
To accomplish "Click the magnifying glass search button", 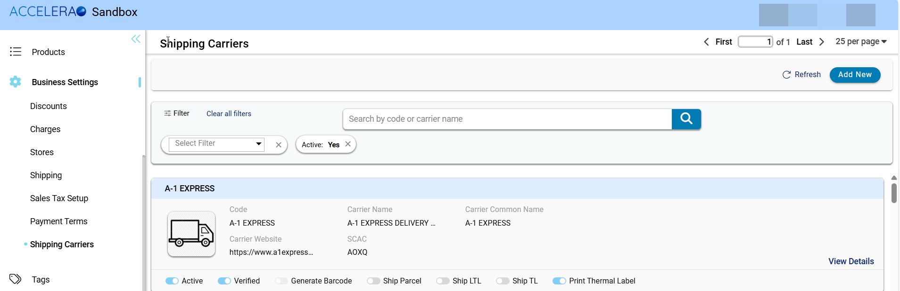I will 686,119.
